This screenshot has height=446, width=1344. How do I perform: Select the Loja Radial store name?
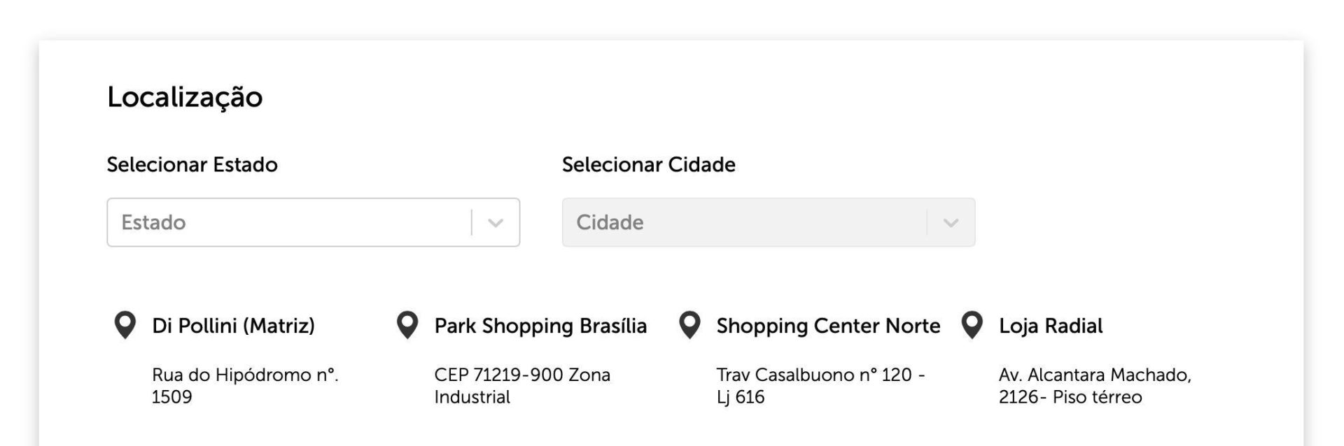point(1051,326)
